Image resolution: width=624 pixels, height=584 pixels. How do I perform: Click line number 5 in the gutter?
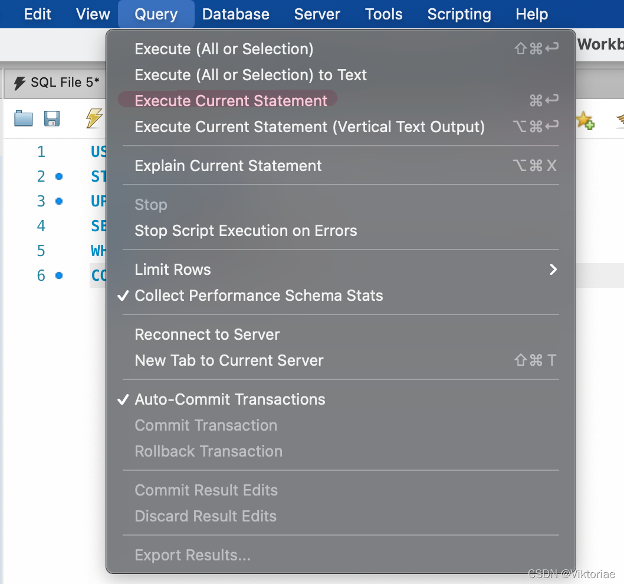41,251
